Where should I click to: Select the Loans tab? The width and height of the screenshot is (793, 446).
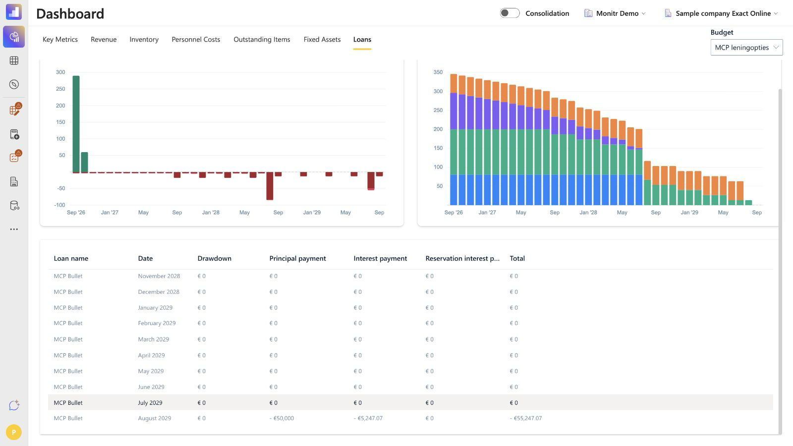pos(362,40)
